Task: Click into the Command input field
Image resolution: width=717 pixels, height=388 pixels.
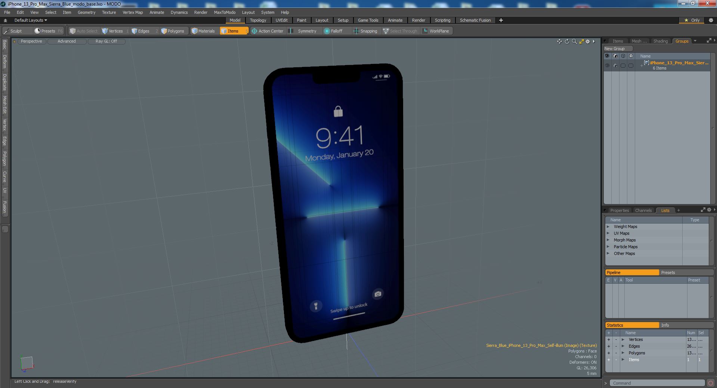Action: point(658,383)
